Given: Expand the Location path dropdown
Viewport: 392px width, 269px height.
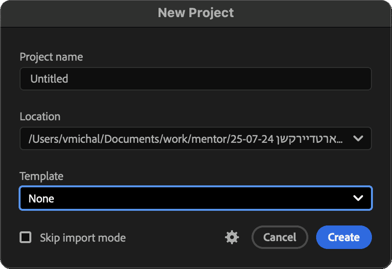Looking at the screenshot, I should point(195,138).
